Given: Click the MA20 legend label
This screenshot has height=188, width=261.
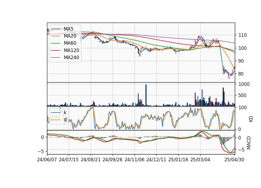Looking at the screenshot, I should click(70, 36).
